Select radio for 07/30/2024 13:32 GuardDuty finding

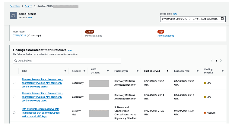pyautogui.click(x=14, y=83)
